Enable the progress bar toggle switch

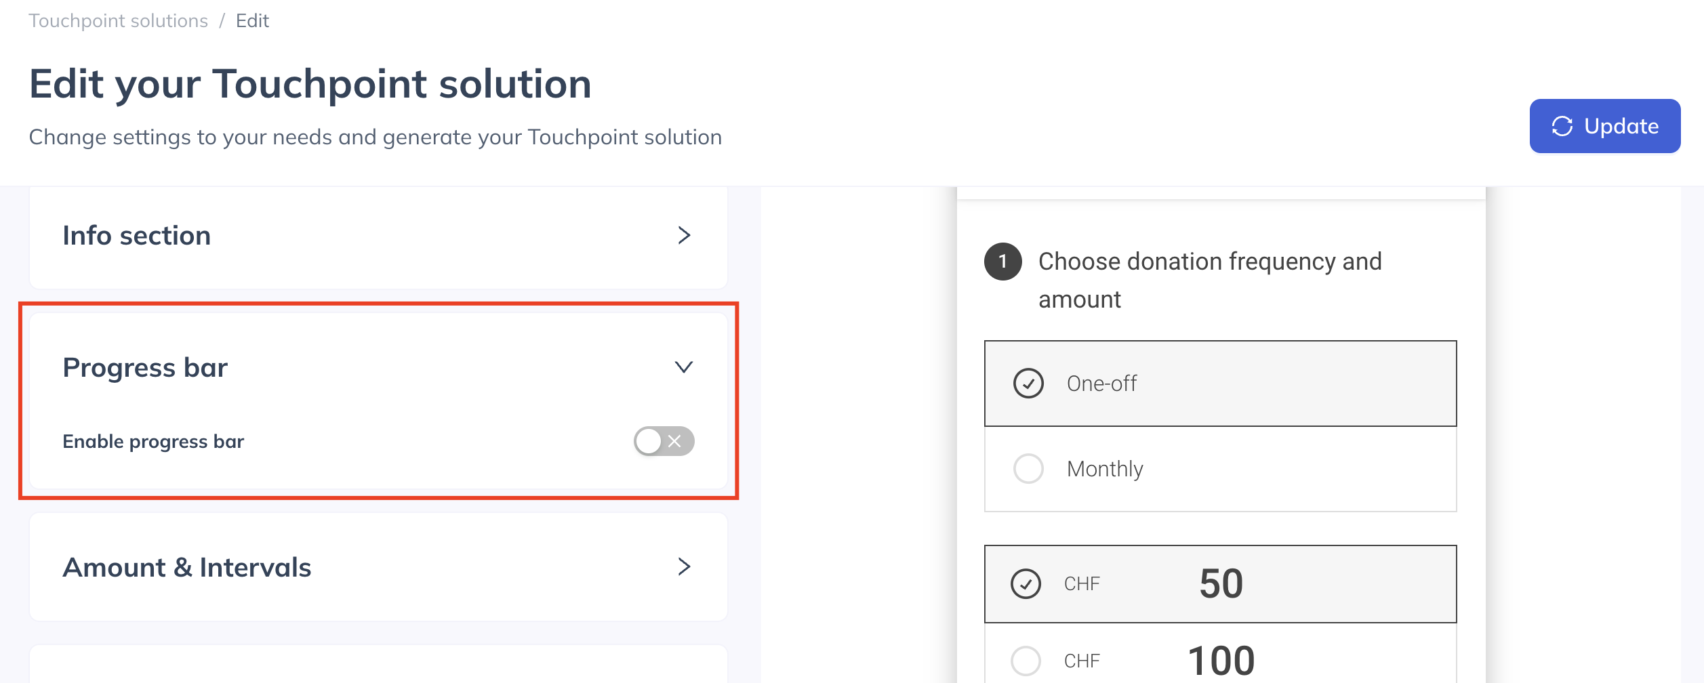pos(664,441)
